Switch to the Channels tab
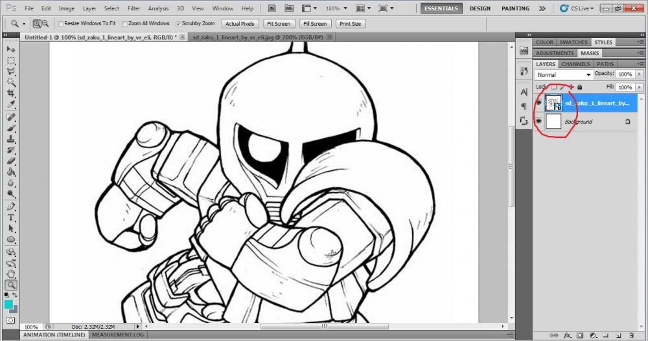 pos(575,64)
